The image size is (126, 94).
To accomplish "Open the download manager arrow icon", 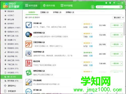I will [x=92, y=7].
